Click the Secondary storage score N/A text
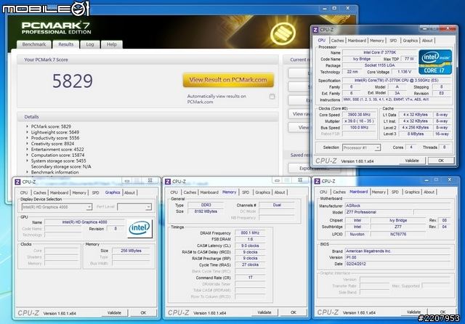 click(61, 166)
